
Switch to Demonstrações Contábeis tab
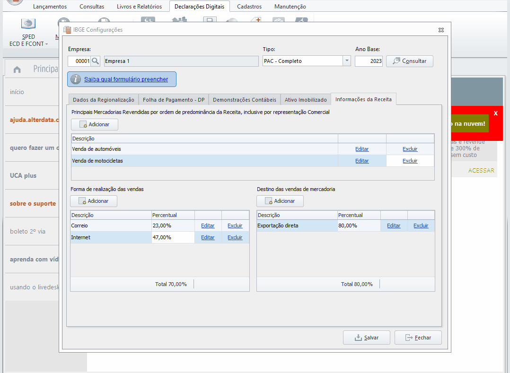coord(245,100)
